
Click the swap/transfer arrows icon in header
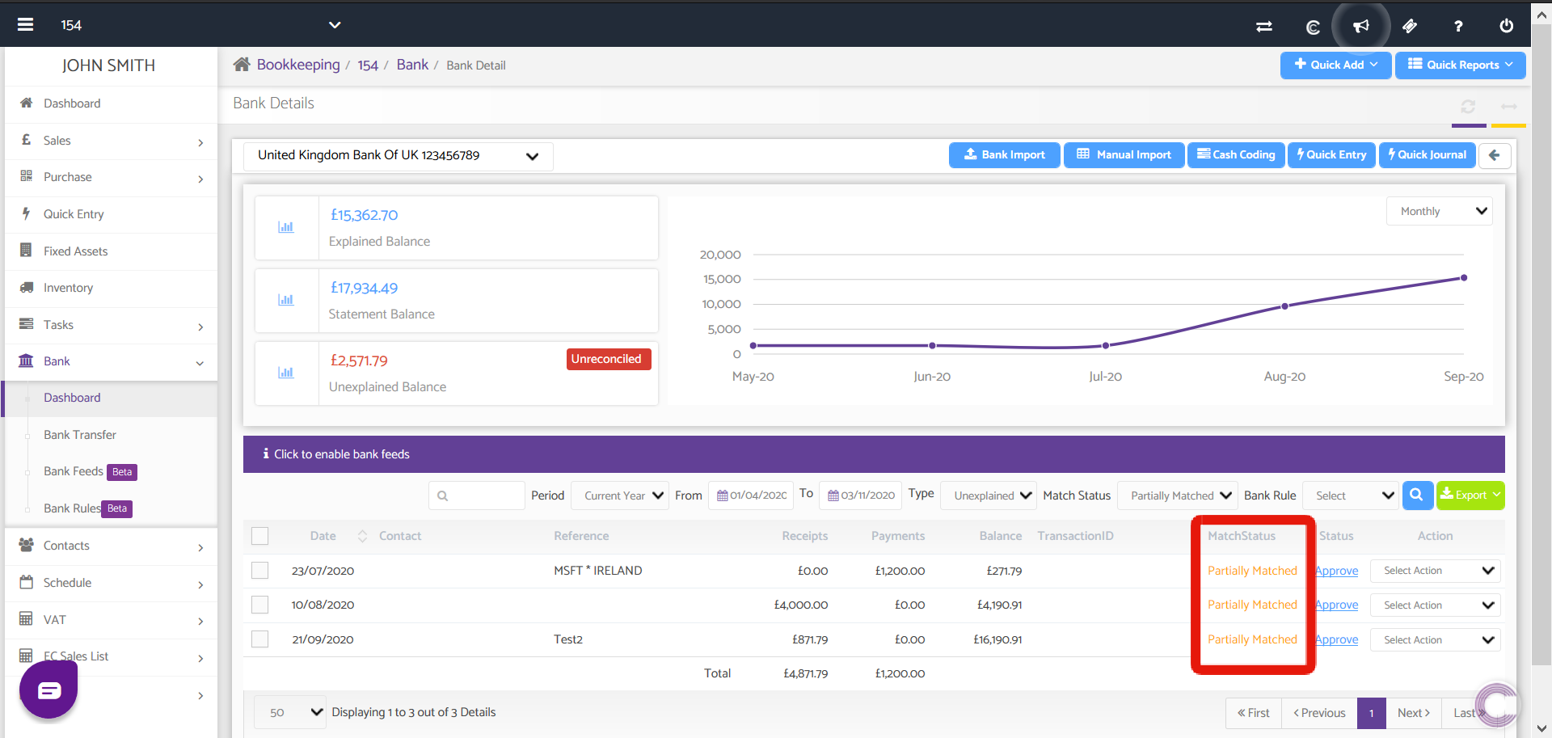(x=1264, y=26)
